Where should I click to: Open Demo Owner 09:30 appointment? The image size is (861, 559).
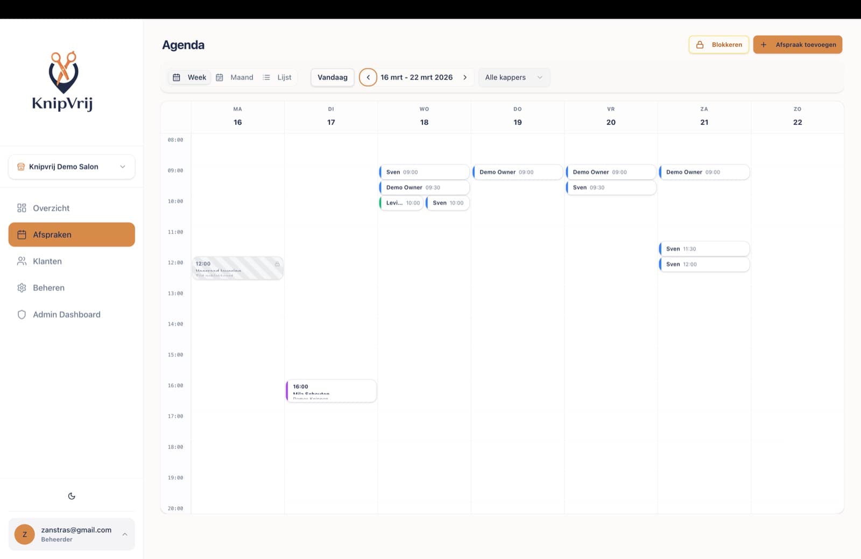point(424,188)
